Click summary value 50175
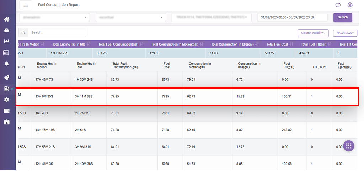 [269, 53]
